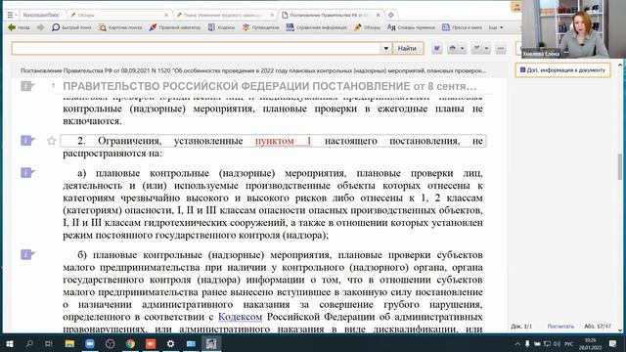
Task: Click info icon beside paragraph 2
Action: (27, 141)
